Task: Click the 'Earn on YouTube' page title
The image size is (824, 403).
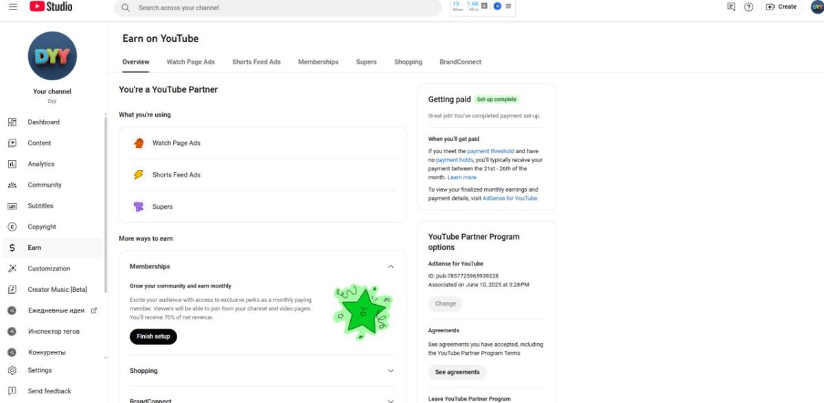Action: pos(161,38)
